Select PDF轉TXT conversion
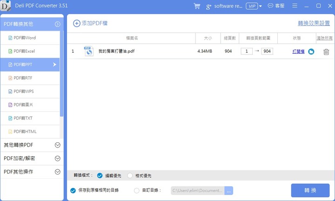 [30, 118]
